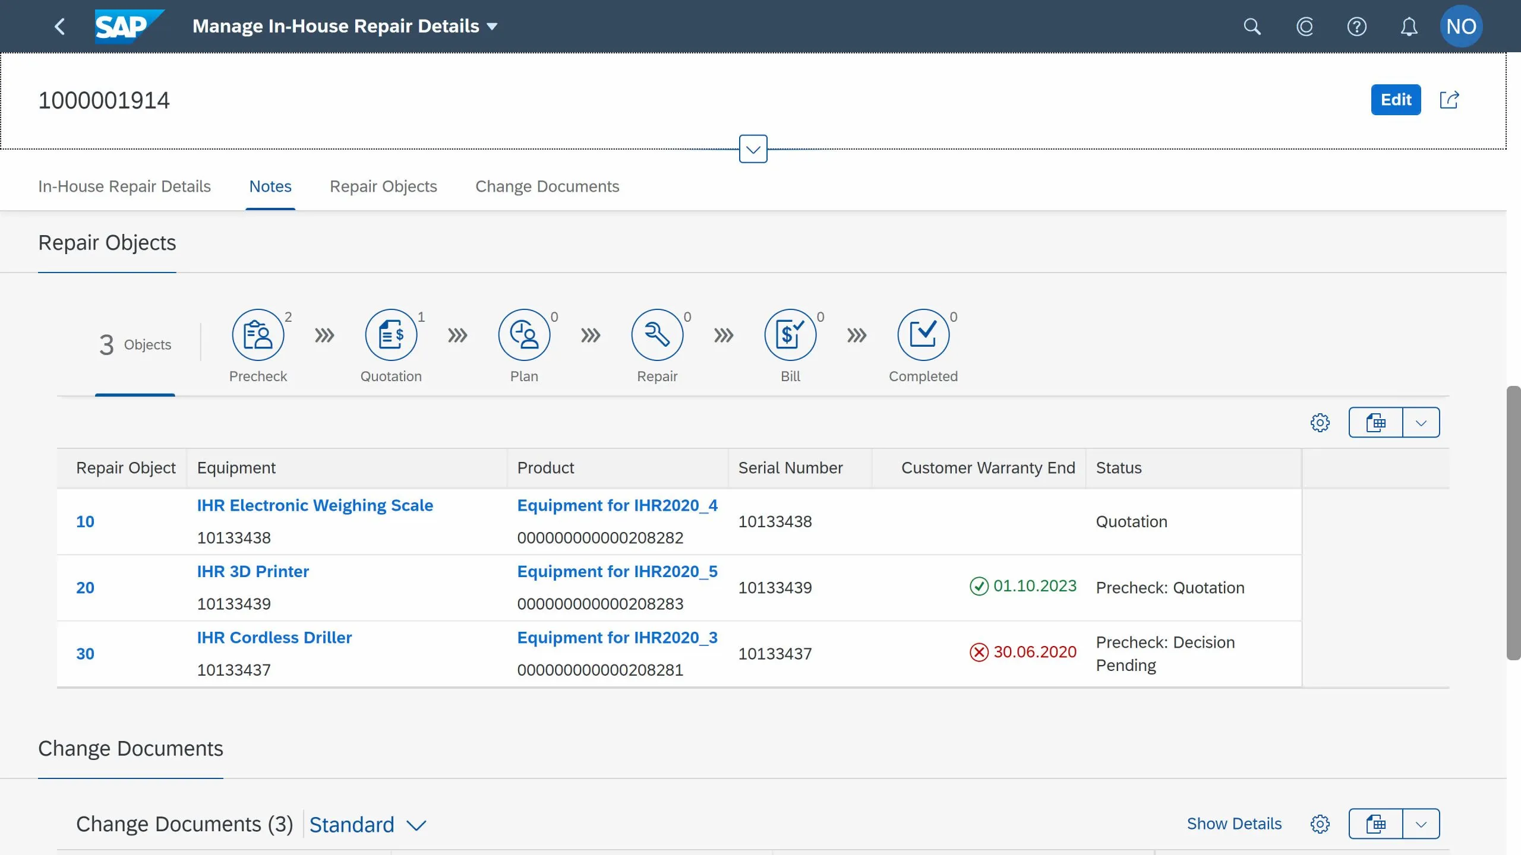
Task: Open the IHR 3D Printer link
Action: point(253,571)
